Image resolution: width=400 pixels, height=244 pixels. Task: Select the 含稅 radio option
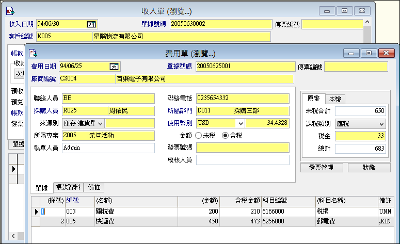point(225,136)
